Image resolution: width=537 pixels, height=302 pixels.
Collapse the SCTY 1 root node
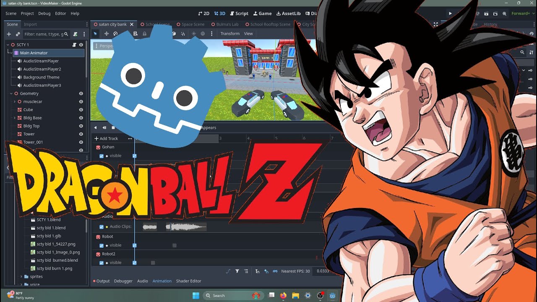pyautogui.click(x=8, y=44)
